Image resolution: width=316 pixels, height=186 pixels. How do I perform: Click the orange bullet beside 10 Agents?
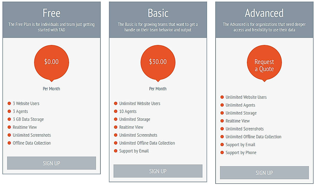point(116,111)
